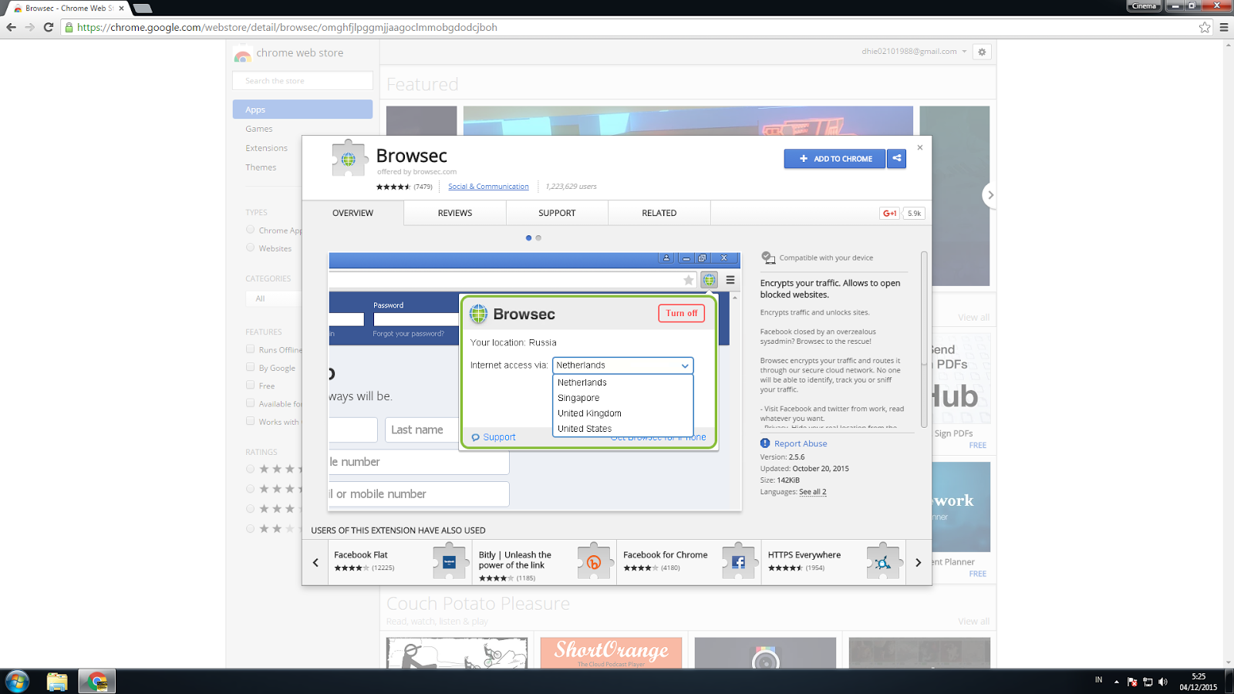Open the categories All dropdown
The width and height of the screenshot is (1234, 694).
click(x=275, y=298)
